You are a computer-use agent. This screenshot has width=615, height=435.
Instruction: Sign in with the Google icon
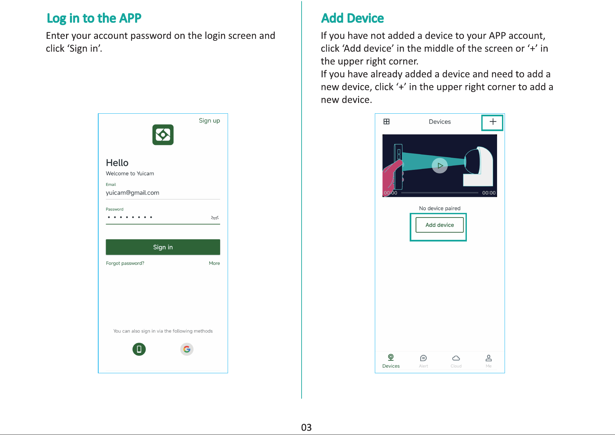[187, 349]
